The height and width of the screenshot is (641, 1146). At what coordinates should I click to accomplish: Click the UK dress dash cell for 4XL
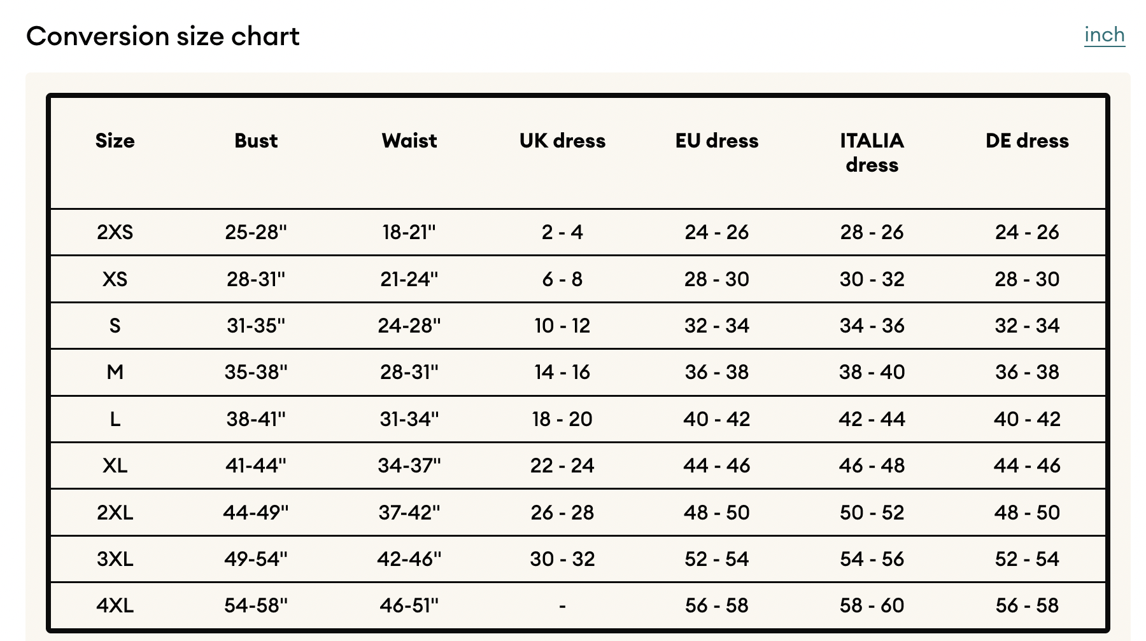point(562,605)
